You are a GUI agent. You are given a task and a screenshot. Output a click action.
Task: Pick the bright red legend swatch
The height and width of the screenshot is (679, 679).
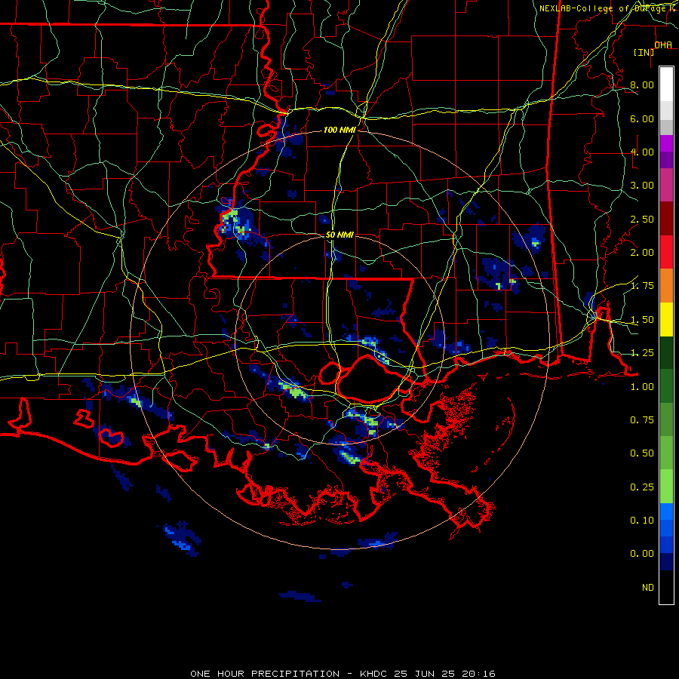pos(666,252)
